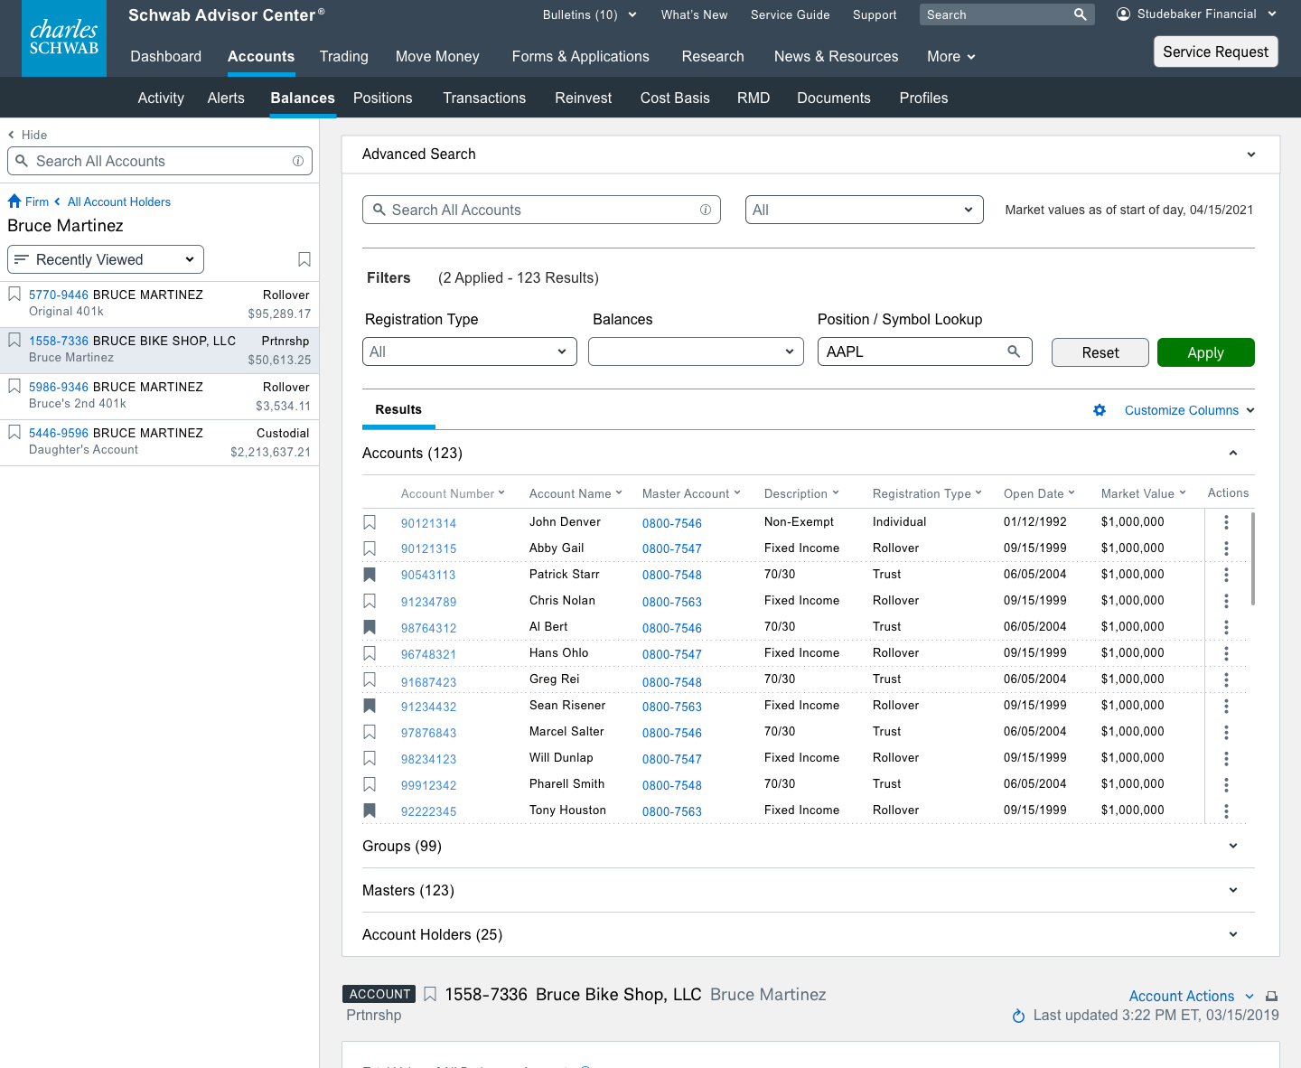The height and width of the screenshot is (1068, 1301).
Task: Open the More navigation menu
Action: [x=951, y=56]
